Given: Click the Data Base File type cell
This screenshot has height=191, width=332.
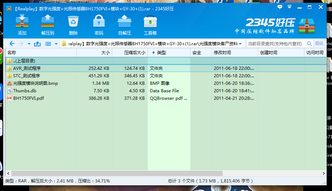Looking at the screenshot, I should [164, 91].
